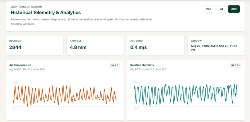Click the RAINFALL card label

76,41
